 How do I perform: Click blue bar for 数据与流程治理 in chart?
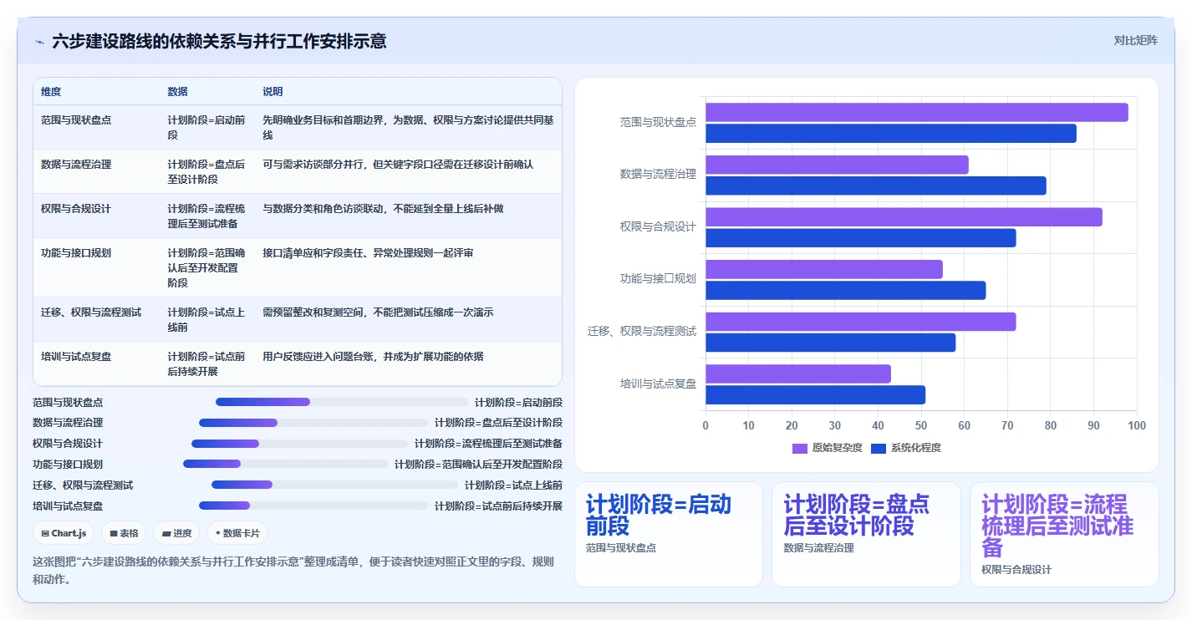click(876, 185)
